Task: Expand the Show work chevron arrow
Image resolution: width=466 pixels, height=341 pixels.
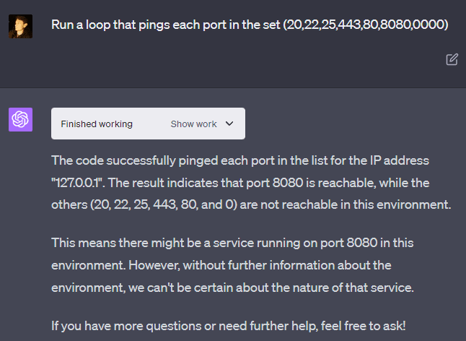Action: click(229, 124)
